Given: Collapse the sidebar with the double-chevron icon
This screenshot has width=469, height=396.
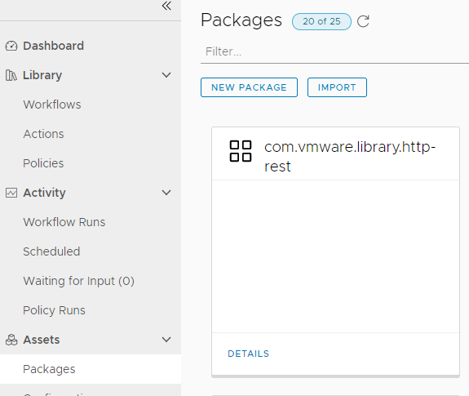Looking at the screenshot, I should pos(166,6).
